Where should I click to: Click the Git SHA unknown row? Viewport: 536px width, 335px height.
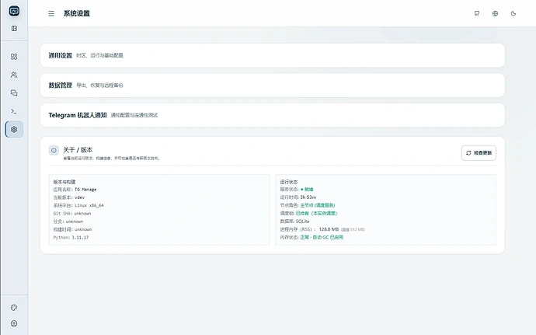tap(72, 213)
